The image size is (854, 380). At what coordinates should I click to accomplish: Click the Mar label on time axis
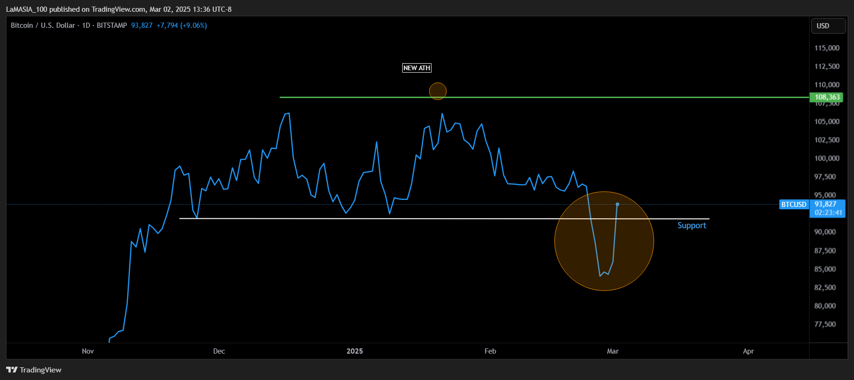point(612,351)
